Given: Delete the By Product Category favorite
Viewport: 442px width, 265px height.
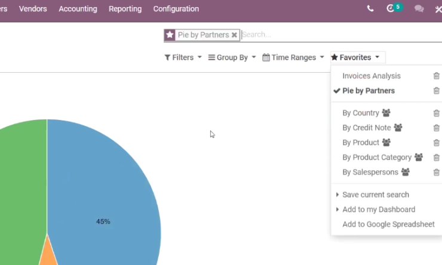Looking at the screenshot, I should click(x=437, y=158).
